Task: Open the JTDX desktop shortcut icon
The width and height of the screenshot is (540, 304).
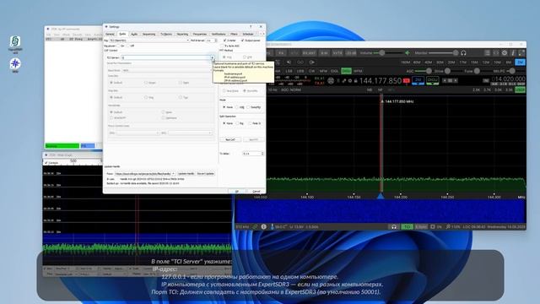Action: pyautogui.click(x=15, y=65)
